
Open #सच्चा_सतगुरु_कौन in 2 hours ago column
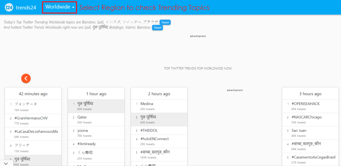155,152
